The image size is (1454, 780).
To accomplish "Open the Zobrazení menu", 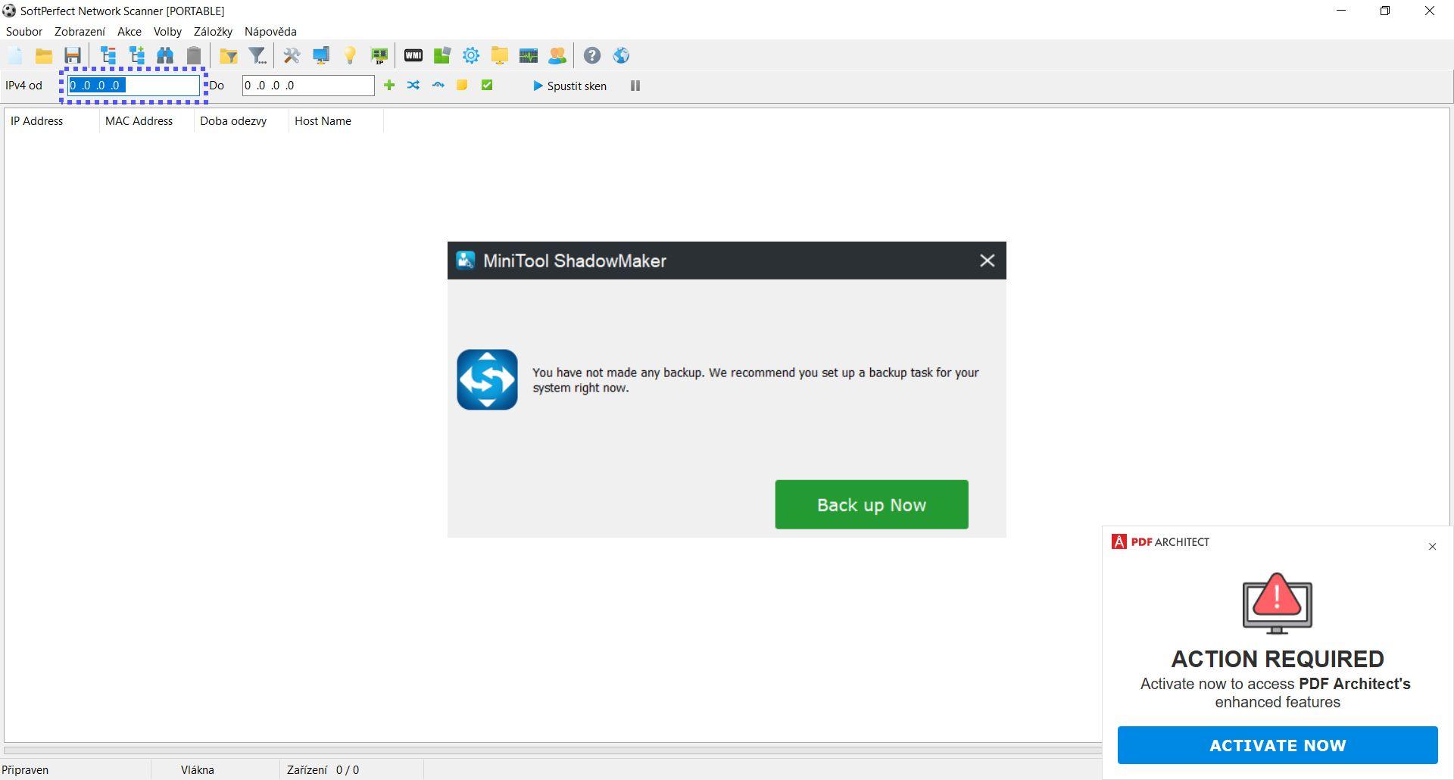I will coord(80,31).
